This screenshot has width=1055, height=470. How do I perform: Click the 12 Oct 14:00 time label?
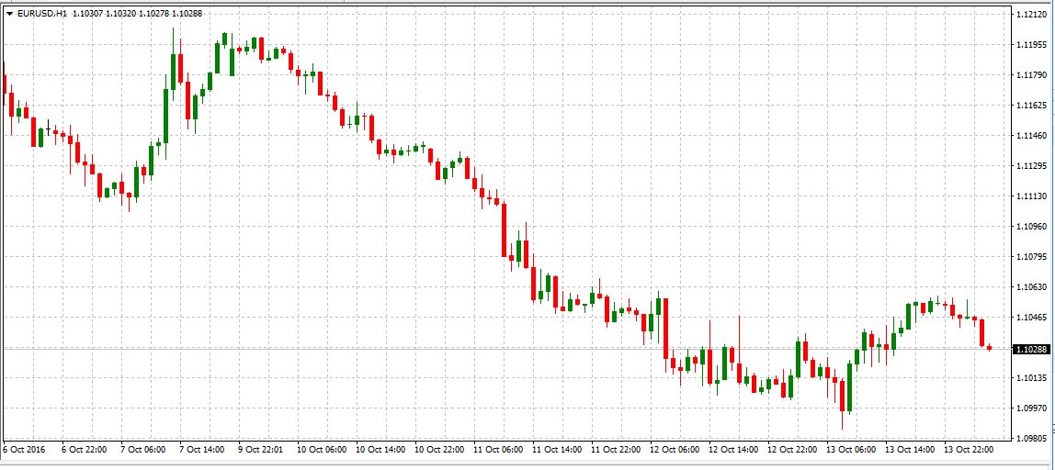point(734,449)
